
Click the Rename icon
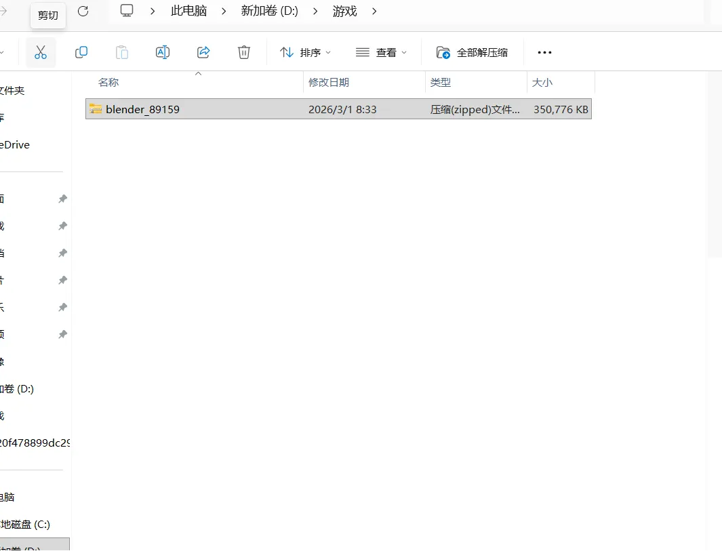click(x=163, y=52)
